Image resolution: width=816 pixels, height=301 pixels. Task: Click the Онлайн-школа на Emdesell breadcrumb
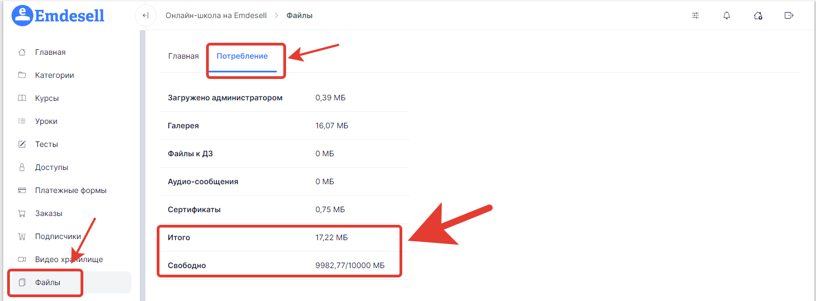point(216,15)
